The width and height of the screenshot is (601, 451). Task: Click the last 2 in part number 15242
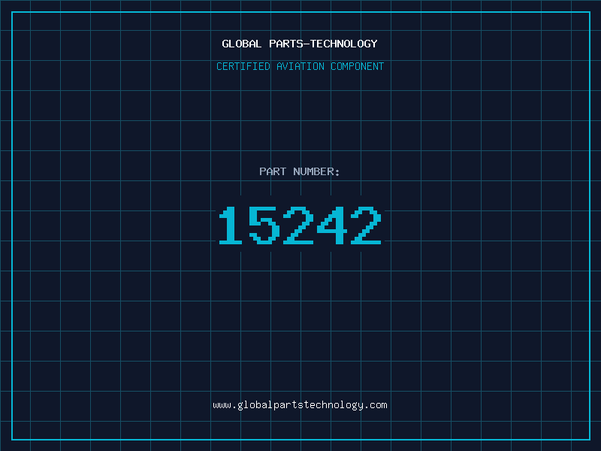[366, 225]
